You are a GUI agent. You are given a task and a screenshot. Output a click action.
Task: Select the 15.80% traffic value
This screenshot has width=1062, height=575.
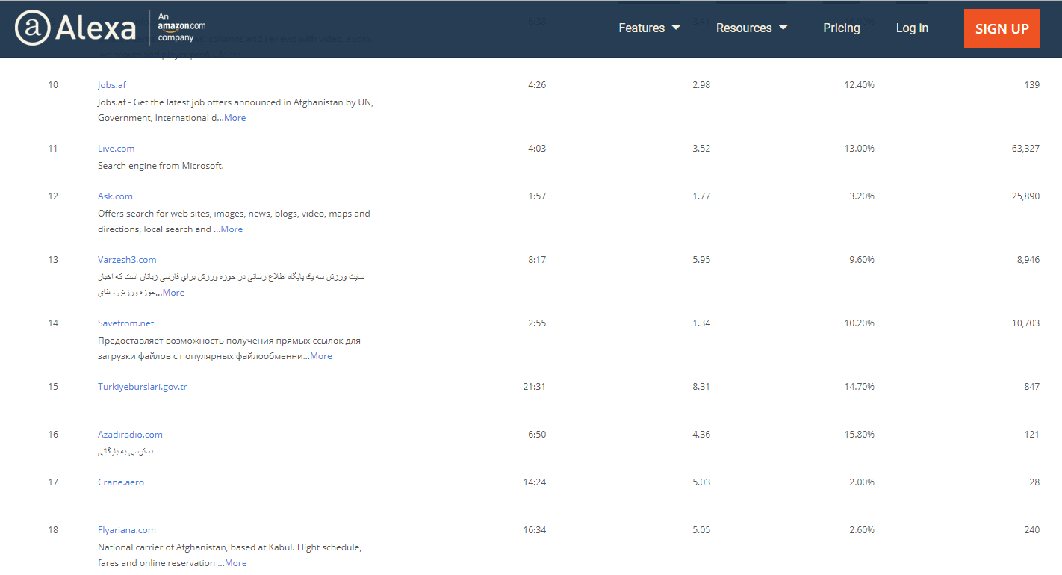tap(860, 435)
